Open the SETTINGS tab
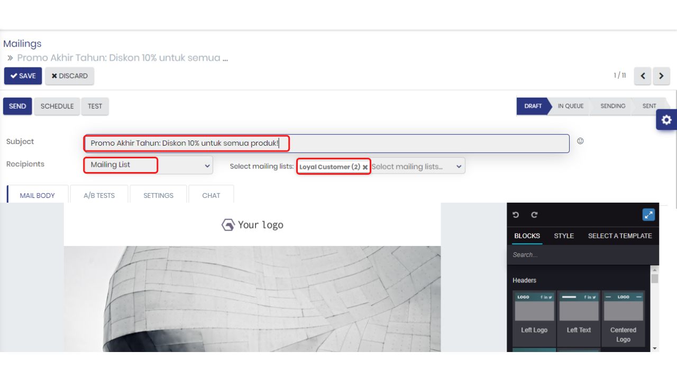This screenshot has width=677, height=380. tap(158, 195)
